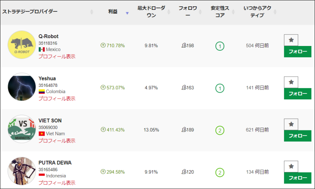Click stability score 2 badge for PUTRA DEWA
Screen dimensions: 315x189
tap(220, 172)
